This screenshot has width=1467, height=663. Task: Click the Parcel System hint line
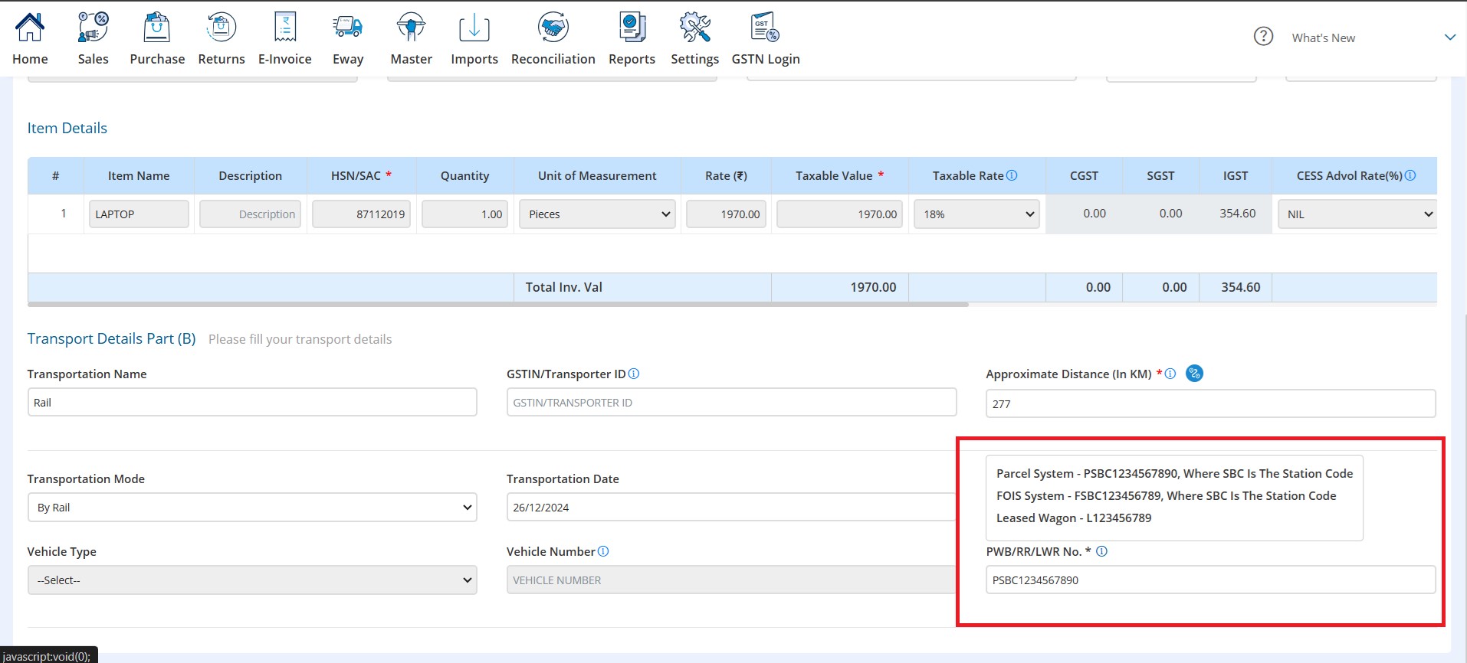click(x=1174, y=474)
